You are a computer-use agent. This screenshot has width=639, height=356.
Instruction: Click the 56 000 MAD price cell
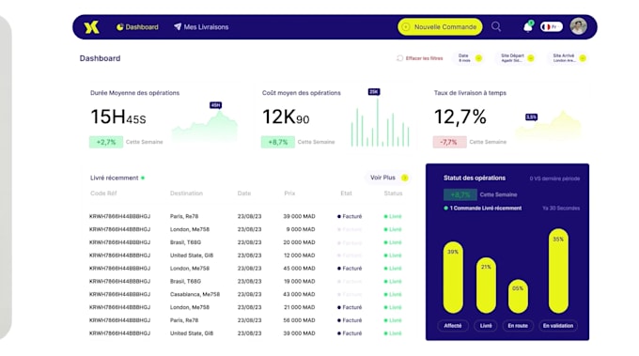[x=299, y=320]
